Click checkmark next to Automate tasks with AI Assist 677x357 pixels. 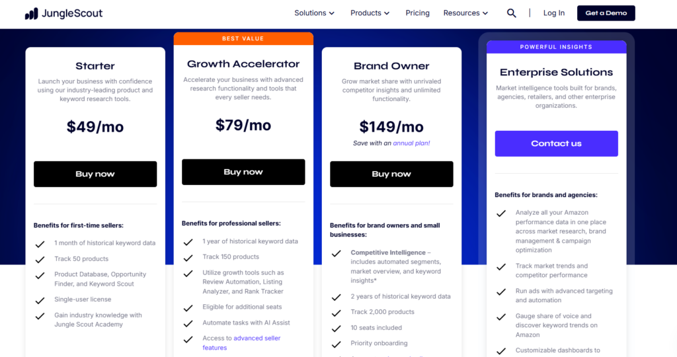click(x=188, y=323)
